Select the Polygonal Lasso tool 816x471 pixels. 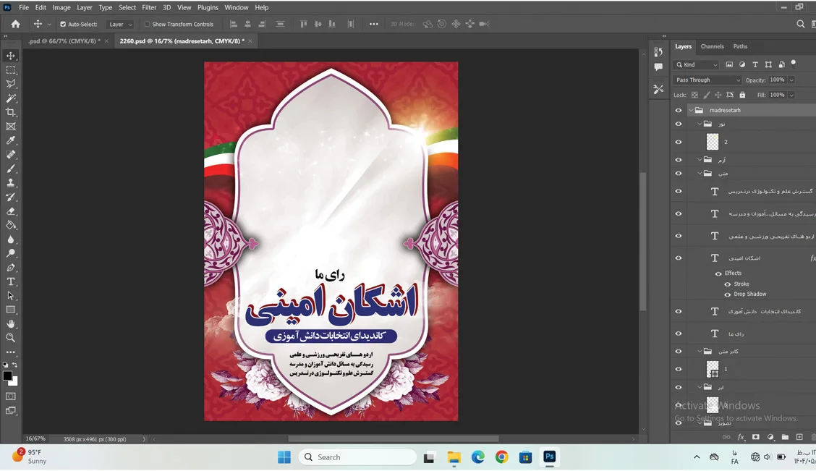(x=10, y=84)
